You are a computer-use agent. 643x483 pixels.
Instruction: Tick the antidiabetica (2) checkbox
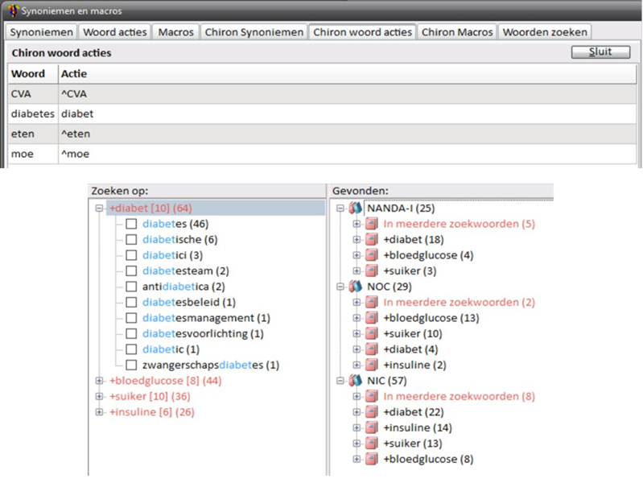coord(131,287)
